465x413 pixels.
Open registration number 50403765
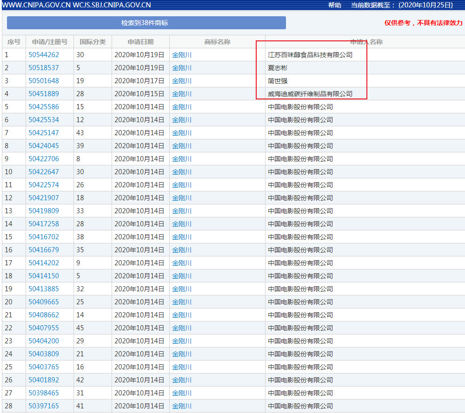tap(44, 367)
